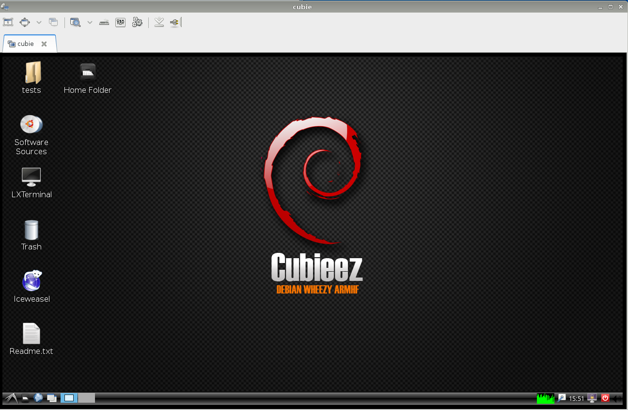Select the Home Folder desktop icon

tap(88, 77)
